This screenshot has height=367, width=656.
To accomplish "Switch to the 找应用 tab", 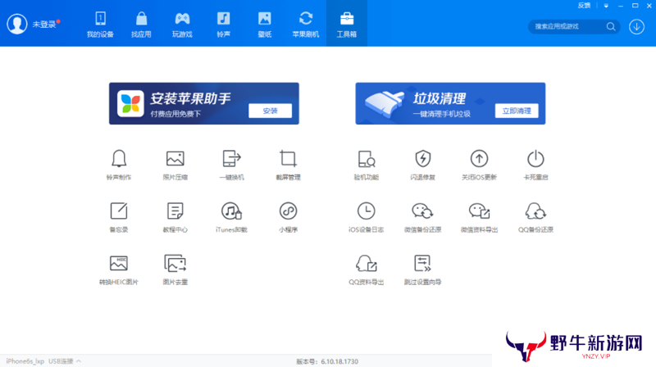I will coord(141,25).
